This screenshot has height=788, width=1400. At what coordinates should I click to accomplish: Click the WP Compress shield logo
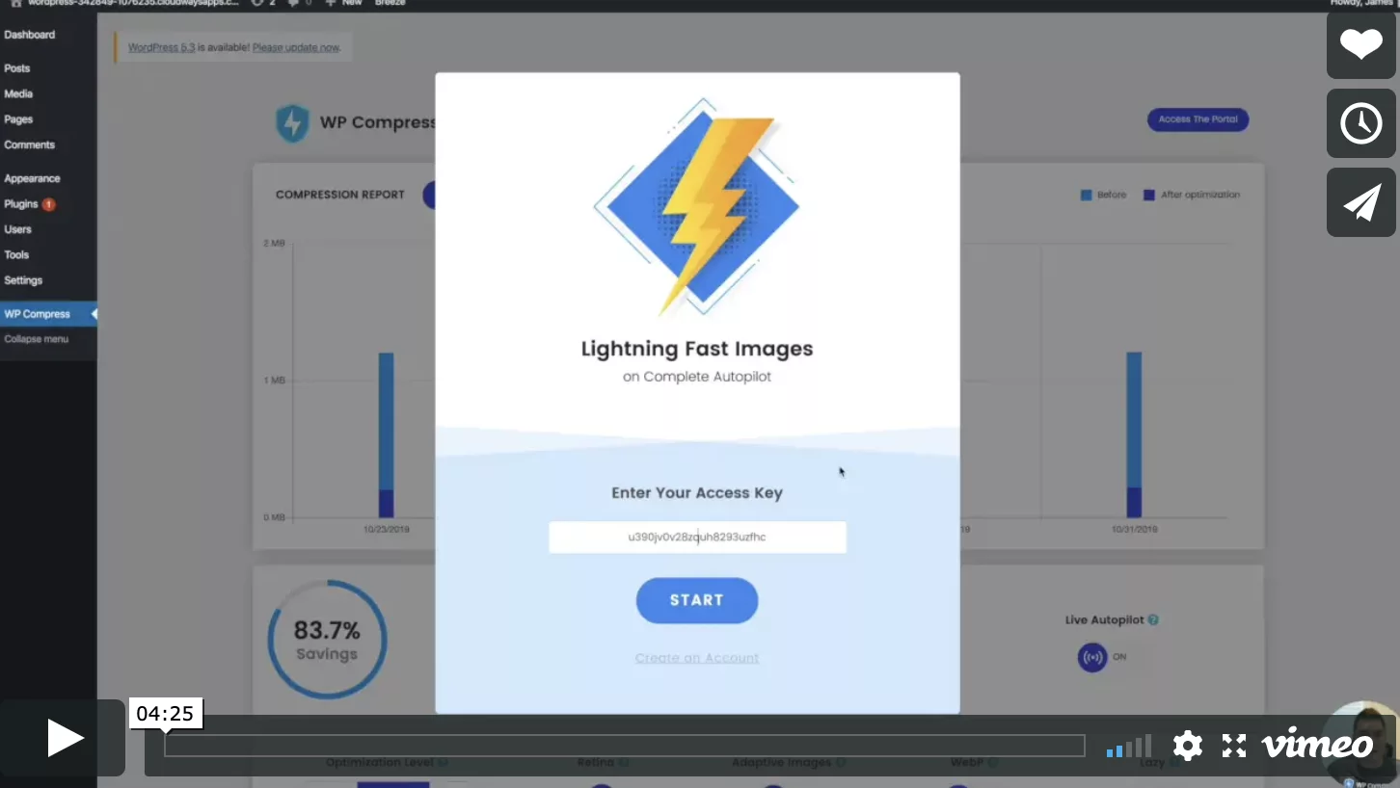click(292, 123)
